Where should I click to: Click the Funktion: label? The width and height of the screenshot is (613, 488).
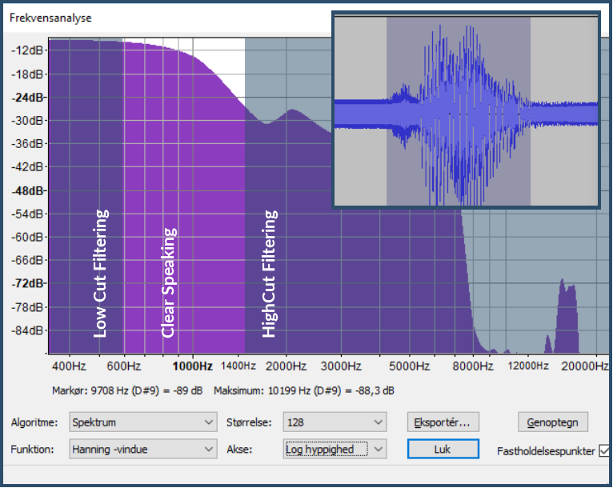tap(33, 450)
